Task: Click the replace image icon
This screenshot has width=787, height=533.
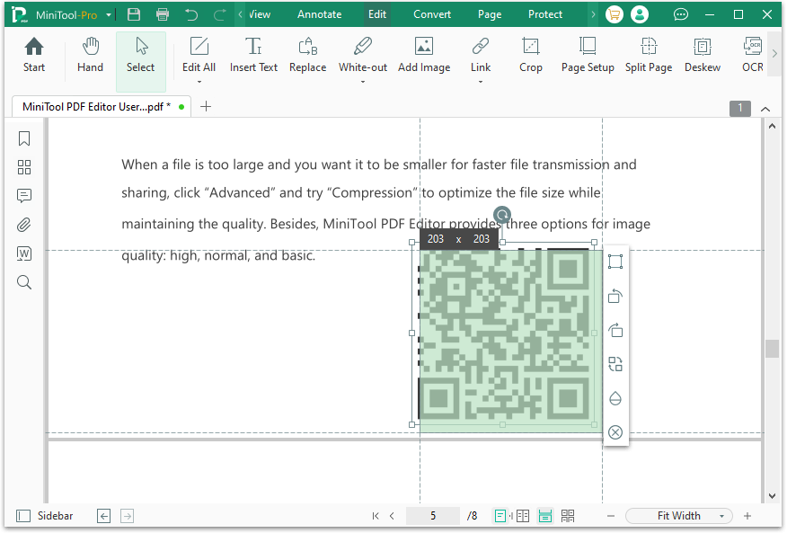Action: (615, 364)
